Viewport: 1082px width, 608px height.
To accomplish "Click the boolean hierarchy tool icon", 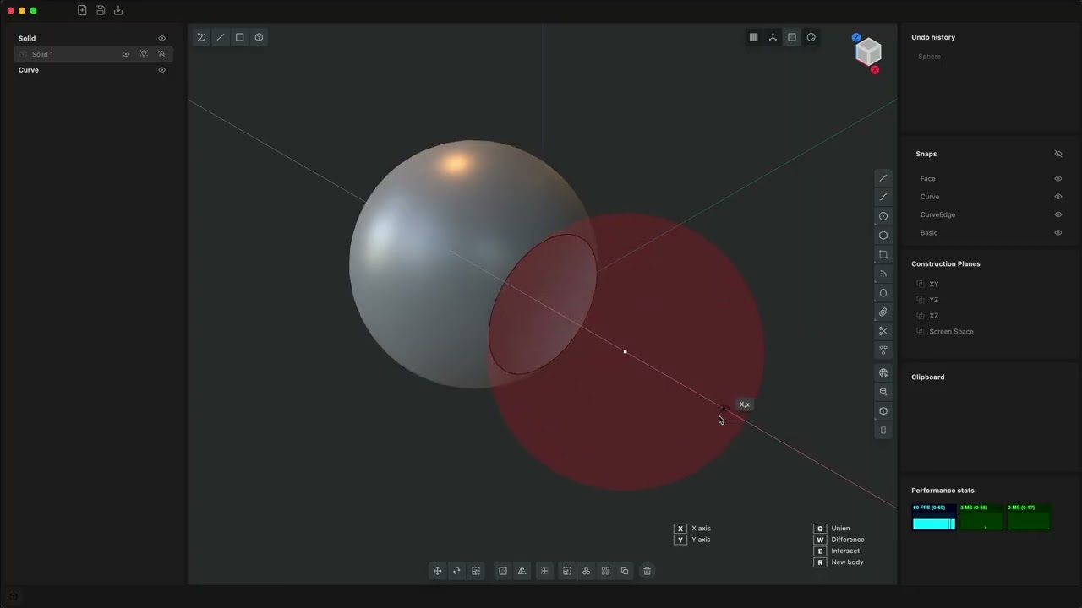I will click(883, 350).
